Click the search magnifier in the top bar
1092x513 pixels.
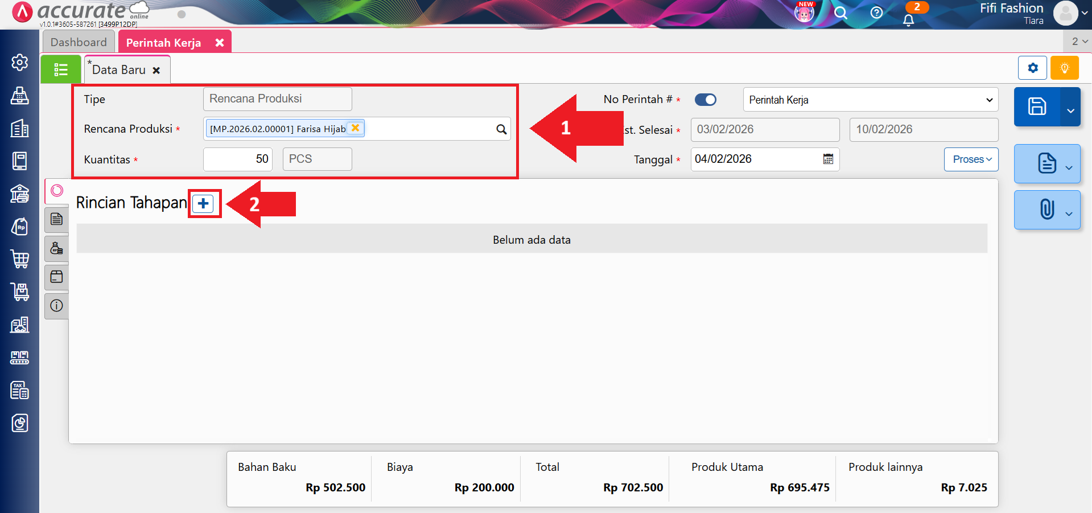pyautogui.click(x=840, y=13)
